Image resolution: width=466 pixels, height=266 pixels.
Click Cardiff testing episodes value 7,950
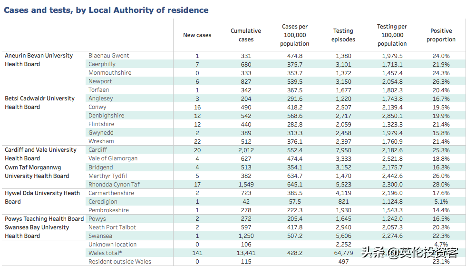[343, 150]
